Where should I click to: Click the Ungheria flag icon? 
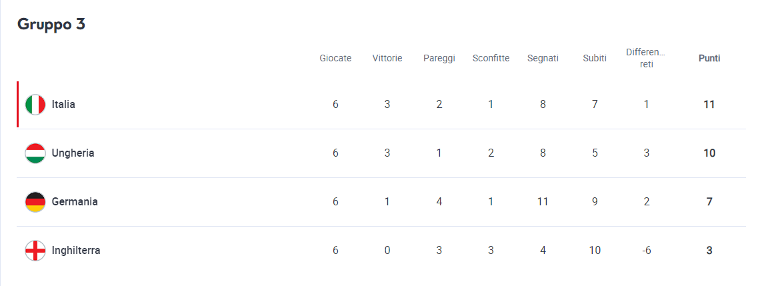[35, 153]
